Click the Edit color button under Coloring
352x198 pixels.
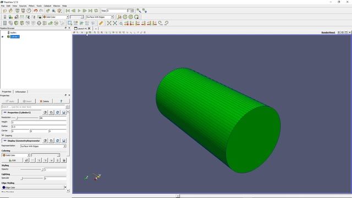[12, 160]
